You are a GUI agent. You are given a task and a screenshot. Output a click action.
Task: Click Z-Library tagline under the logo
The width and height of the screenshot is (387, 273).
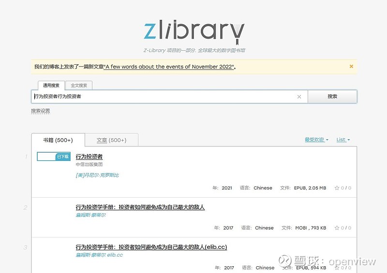point(194,50)
